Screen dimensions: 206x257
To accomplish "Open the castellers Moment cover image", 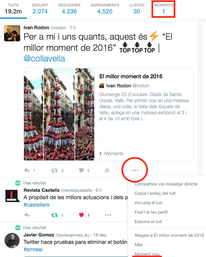I will pos(59,114).
